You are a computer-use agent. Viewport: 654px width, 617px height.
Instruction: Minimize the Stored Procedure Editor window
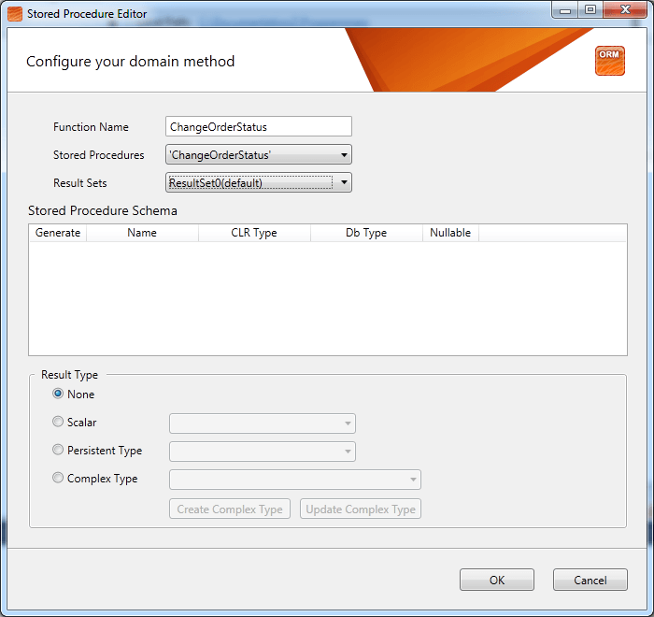pyautogui.click(x=565, y=10)
